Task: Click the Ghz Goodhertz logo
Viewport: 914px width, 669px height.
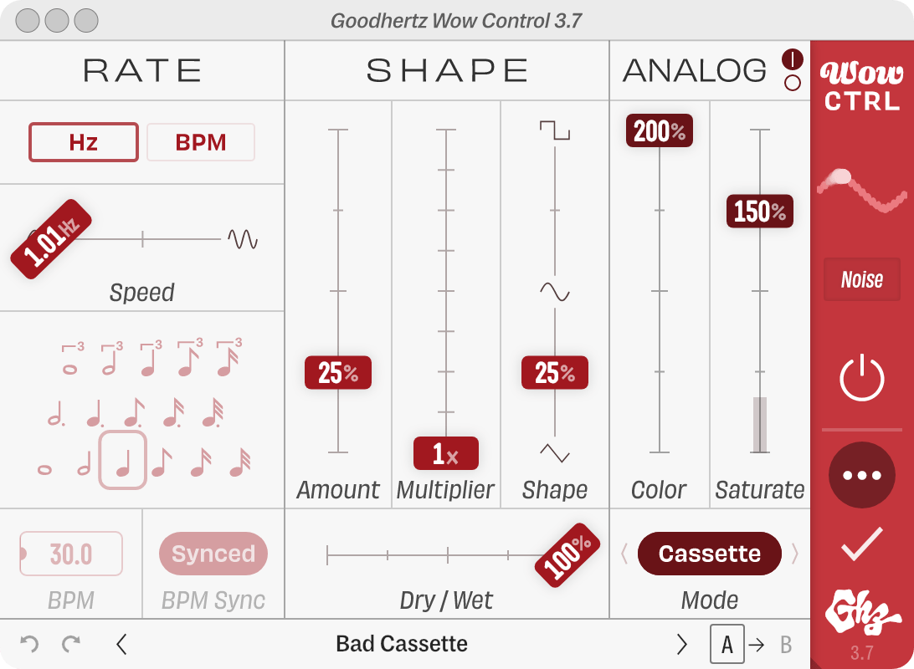Action: coord(861,612)
